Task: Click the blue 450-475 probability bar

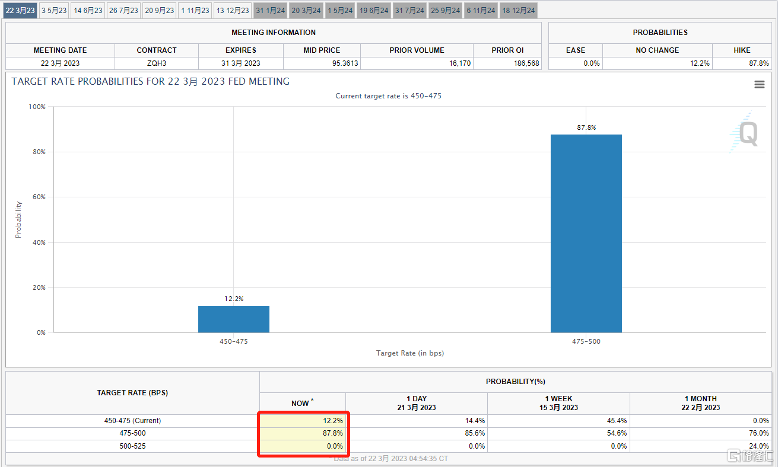Action: point(234,319)
